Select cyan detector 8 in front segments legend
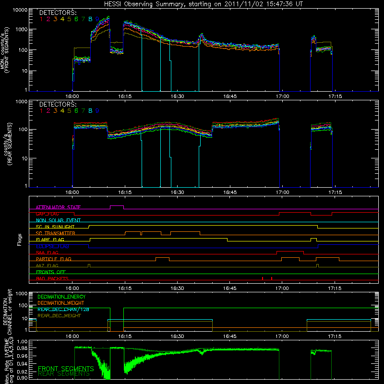Screen dimensions: 384x384 [90, 19]
